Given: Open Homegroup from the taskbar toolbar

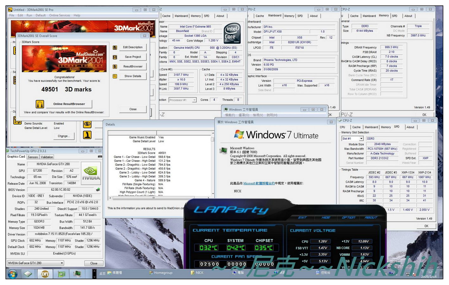Looking at the screenshot, I should coord(161,273).
